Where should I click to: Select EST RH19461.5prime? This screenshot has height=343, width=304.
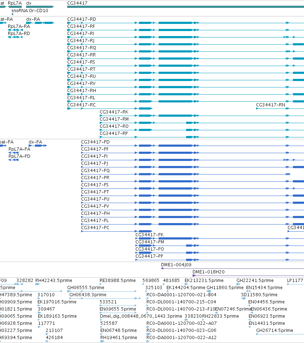click(x=119, y=338)
